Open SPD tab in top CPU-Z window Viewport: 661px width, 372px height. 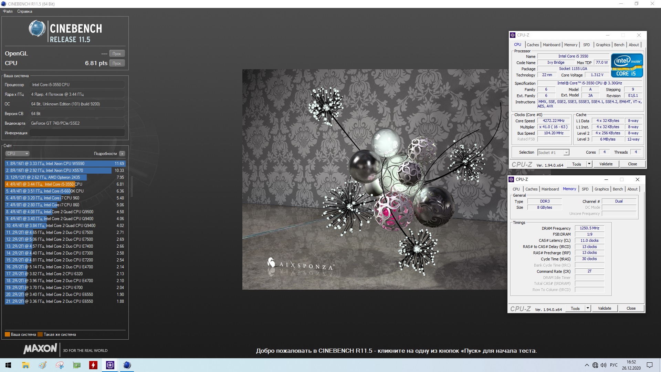(587, 45)
